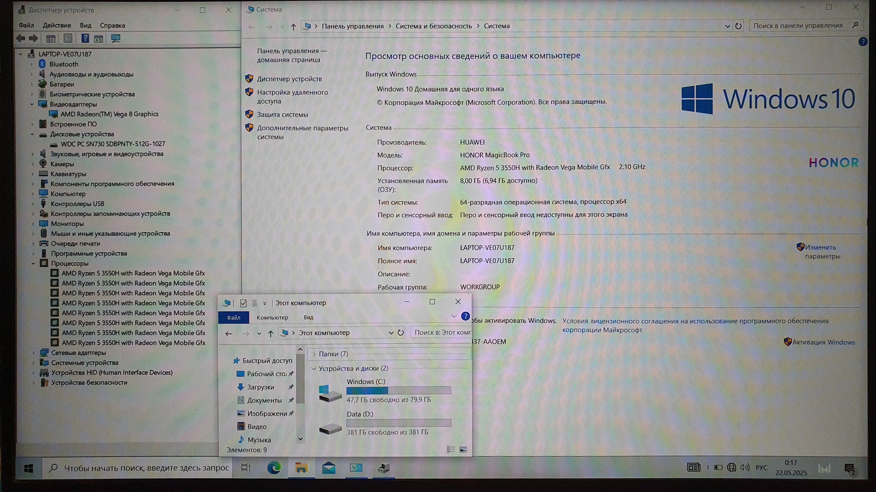Click the Properties checkmark in quick access toolbar
The image size is (876, 492).
[243, 303]
